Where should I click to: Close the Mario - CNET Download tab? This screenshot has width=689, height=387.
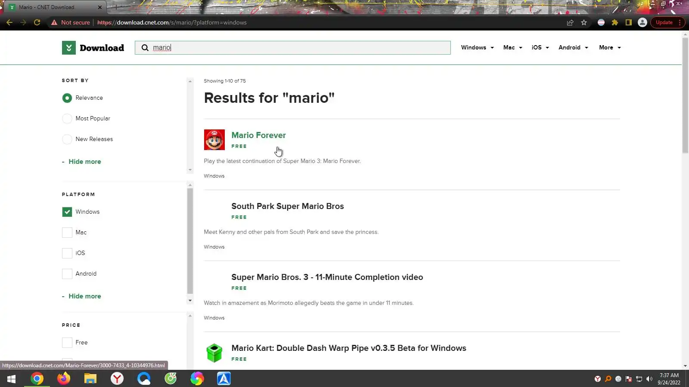[100, 7]
